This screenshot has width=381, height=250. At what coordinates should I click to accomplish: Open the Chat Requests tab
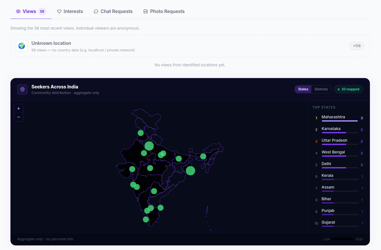(x=113, y=11)
